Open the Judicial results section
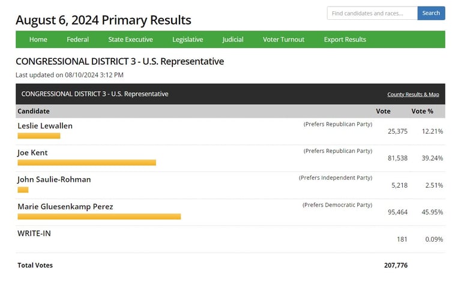This screenshot has width=461, height=307. (233, 40)
